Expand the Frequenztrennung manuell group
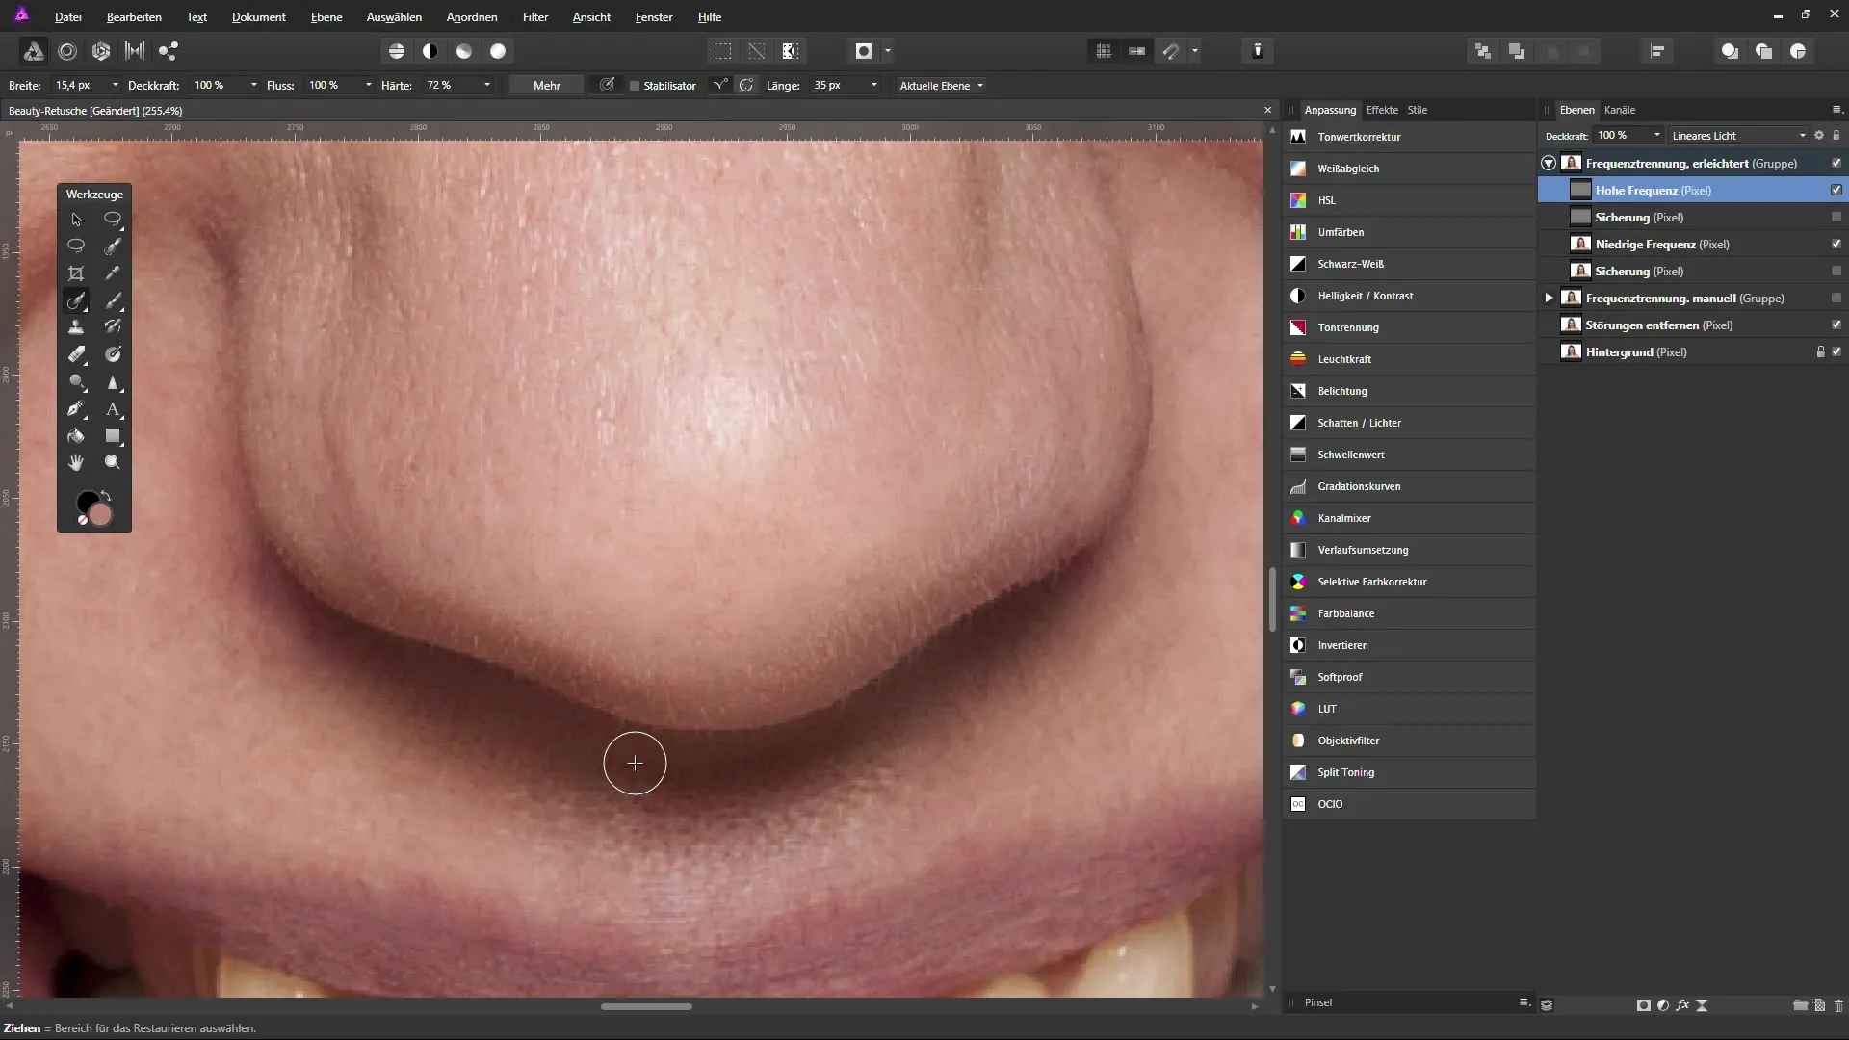The height and width of the screenshot is (1040, 1849). (1549, 299)
